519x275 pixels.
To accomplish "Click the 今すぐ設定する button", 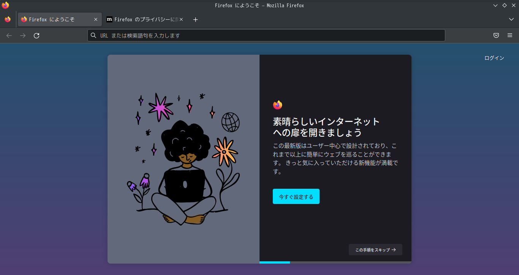I will (296, 196).
